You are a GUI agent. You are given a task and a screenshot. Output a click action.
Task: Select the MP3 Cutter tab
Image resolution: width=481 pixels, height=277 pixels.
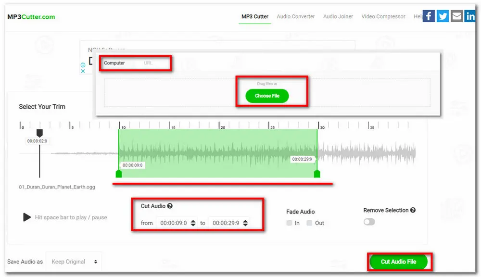click(254, 16)
